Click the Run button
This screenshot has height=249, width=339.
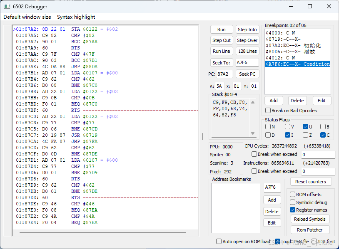[222, 30]
